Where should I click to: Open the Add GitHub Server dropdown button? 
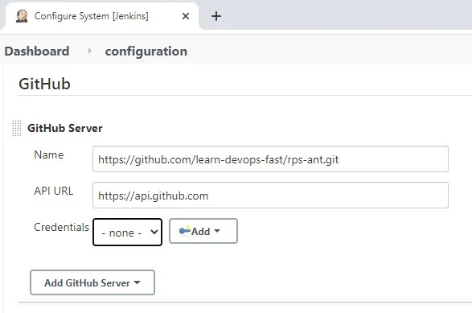pos(92,282)
